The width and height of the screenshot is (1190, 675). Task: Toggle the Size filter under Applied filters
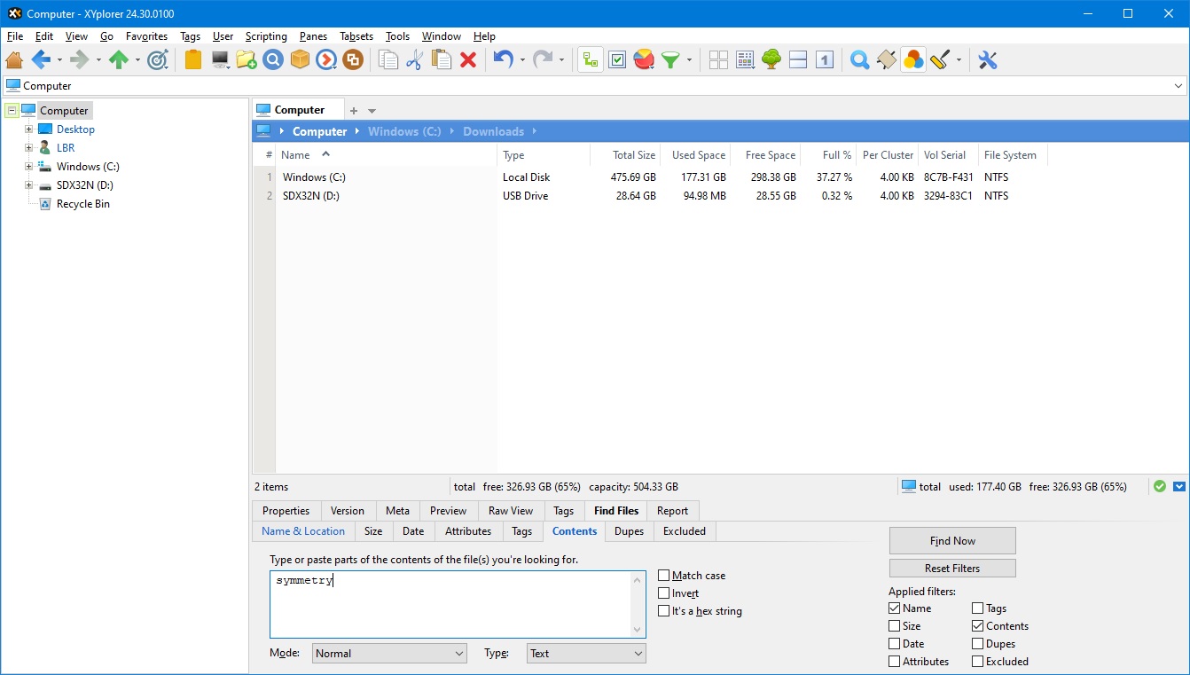tap(893, 625)
